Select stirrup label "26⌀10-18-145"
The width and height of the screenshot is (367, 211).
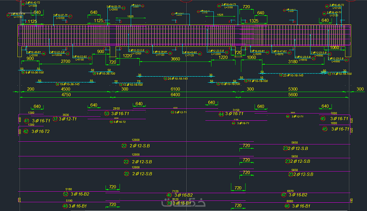point(178,79)
